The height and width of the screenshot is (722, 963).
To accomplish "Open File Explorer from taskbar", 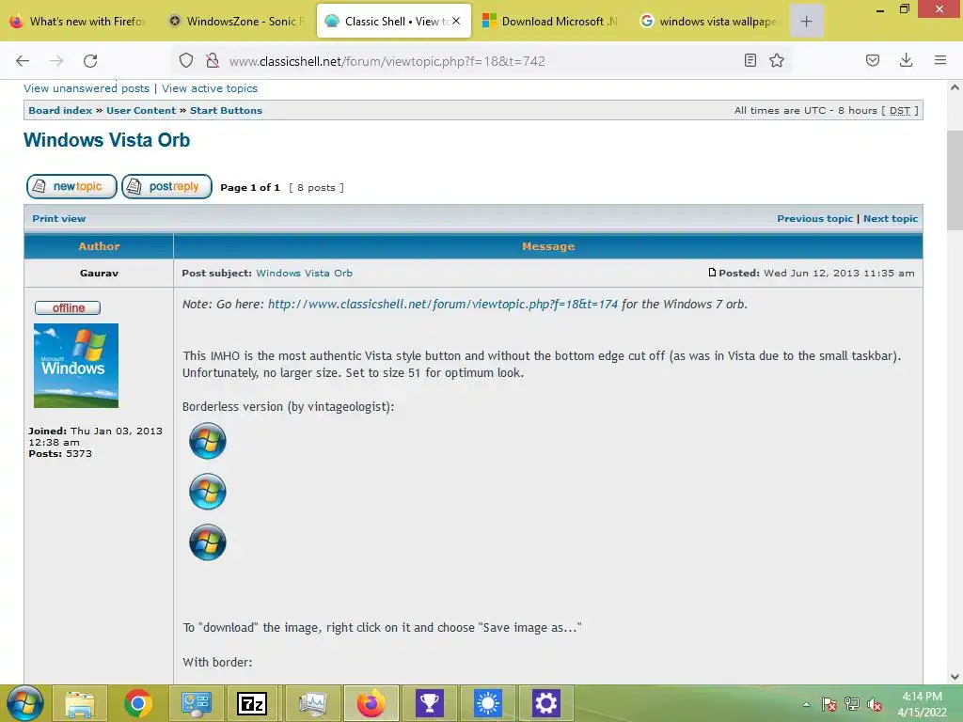I will (x=80, y=703).
